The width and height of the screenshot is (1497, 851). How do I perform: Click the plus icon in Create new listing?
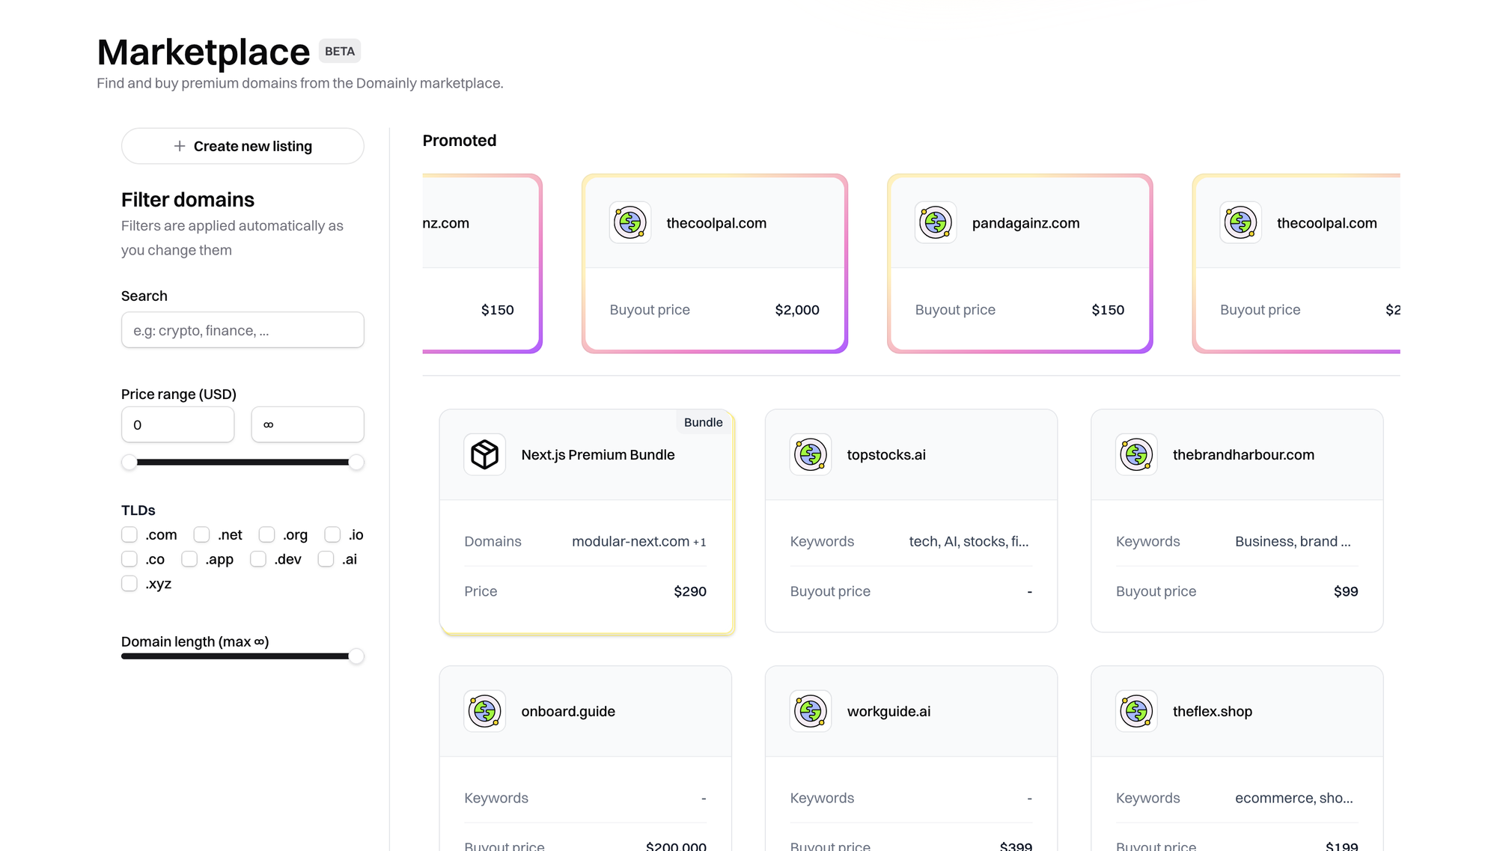[180, 146]
